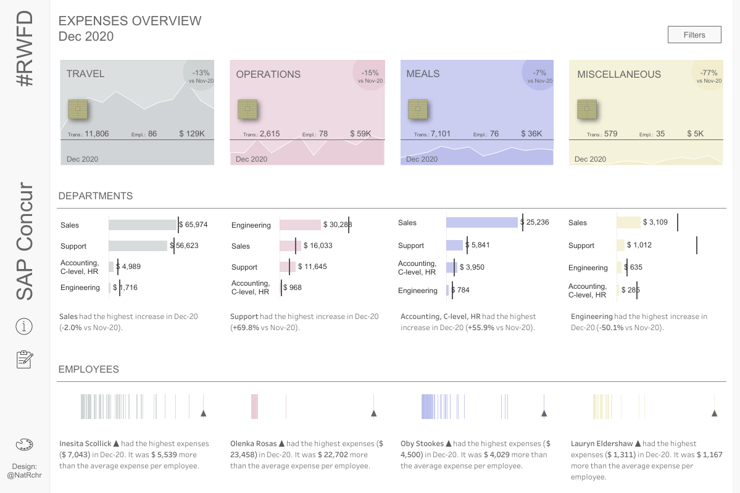Select the Miscellaneous Sales bar $3,109
This screenshot has height=493, width=740.
click(x=628, y=222)
